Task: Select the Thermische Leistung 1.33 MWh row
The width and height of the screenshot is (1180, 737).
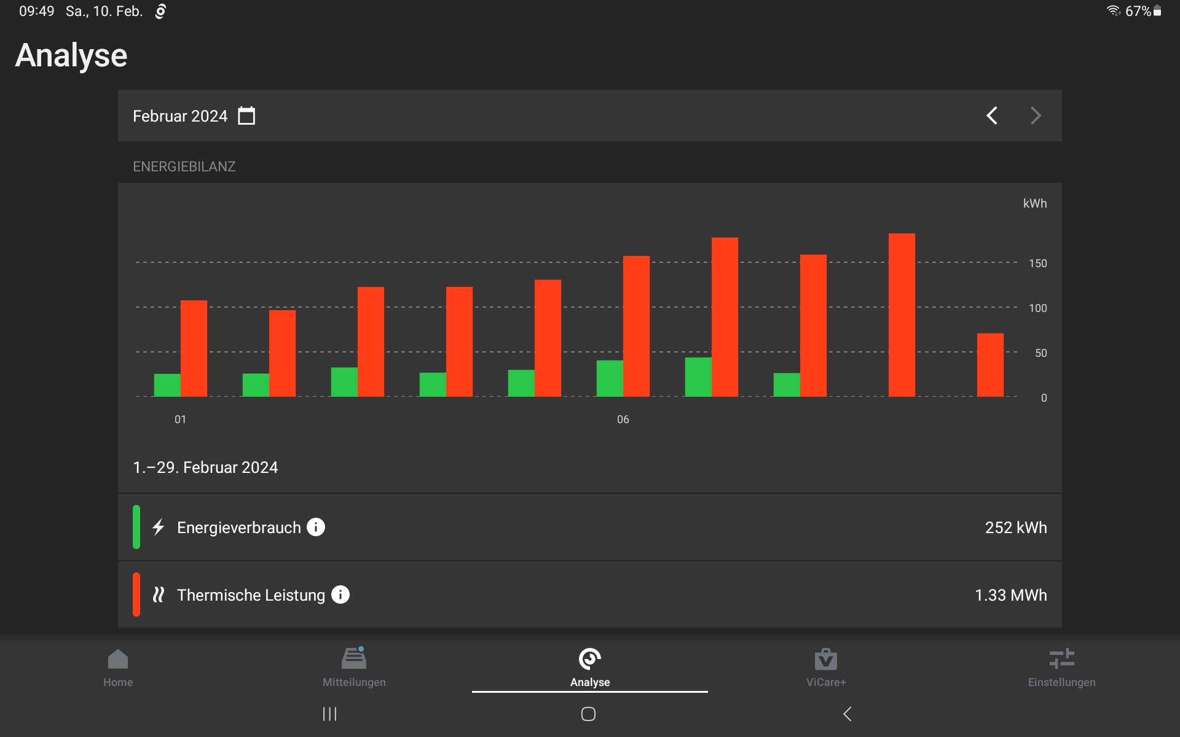Action: [x=590, y=595]
